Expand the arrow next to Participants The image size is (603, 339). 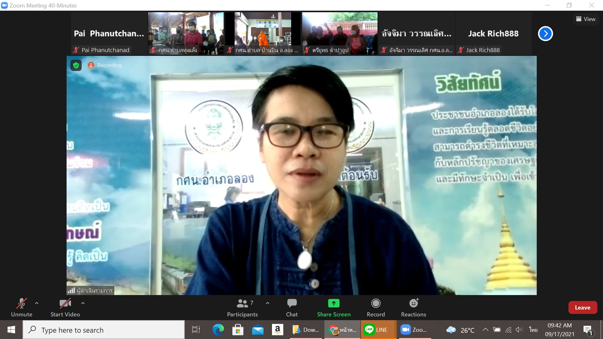tap(268, 303)
